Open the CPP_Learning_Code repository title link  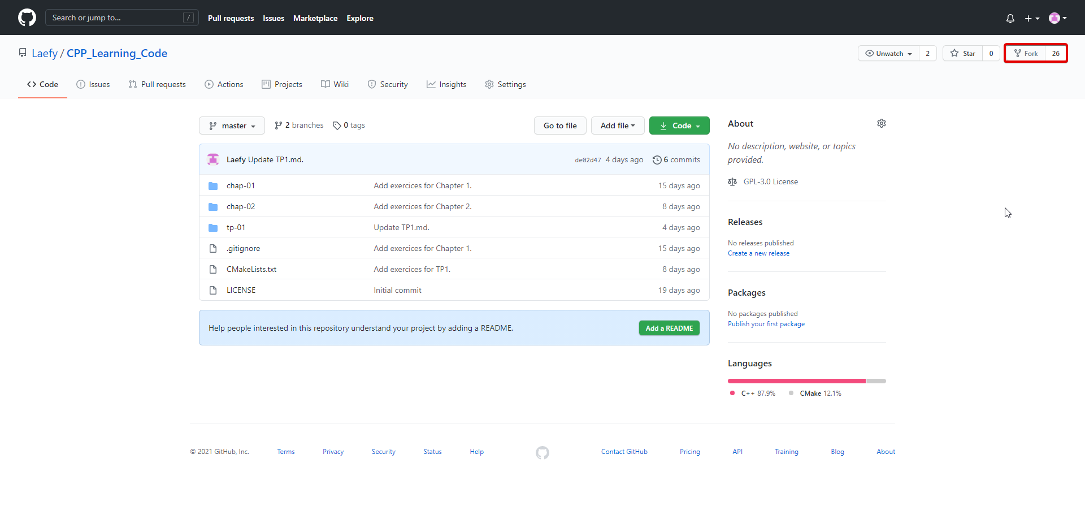pyautogui.click(x=117, y=53)
